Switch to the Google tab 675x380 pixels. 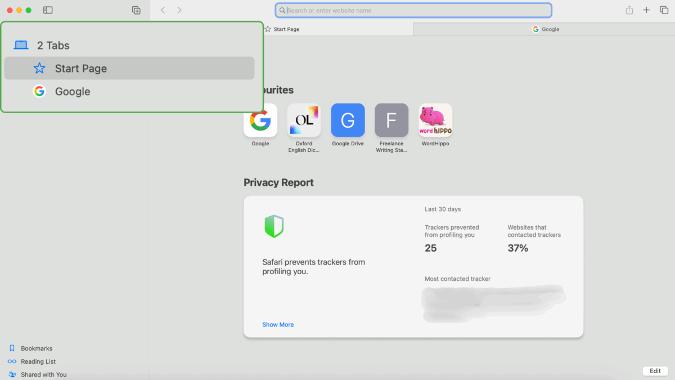(544, 29)
